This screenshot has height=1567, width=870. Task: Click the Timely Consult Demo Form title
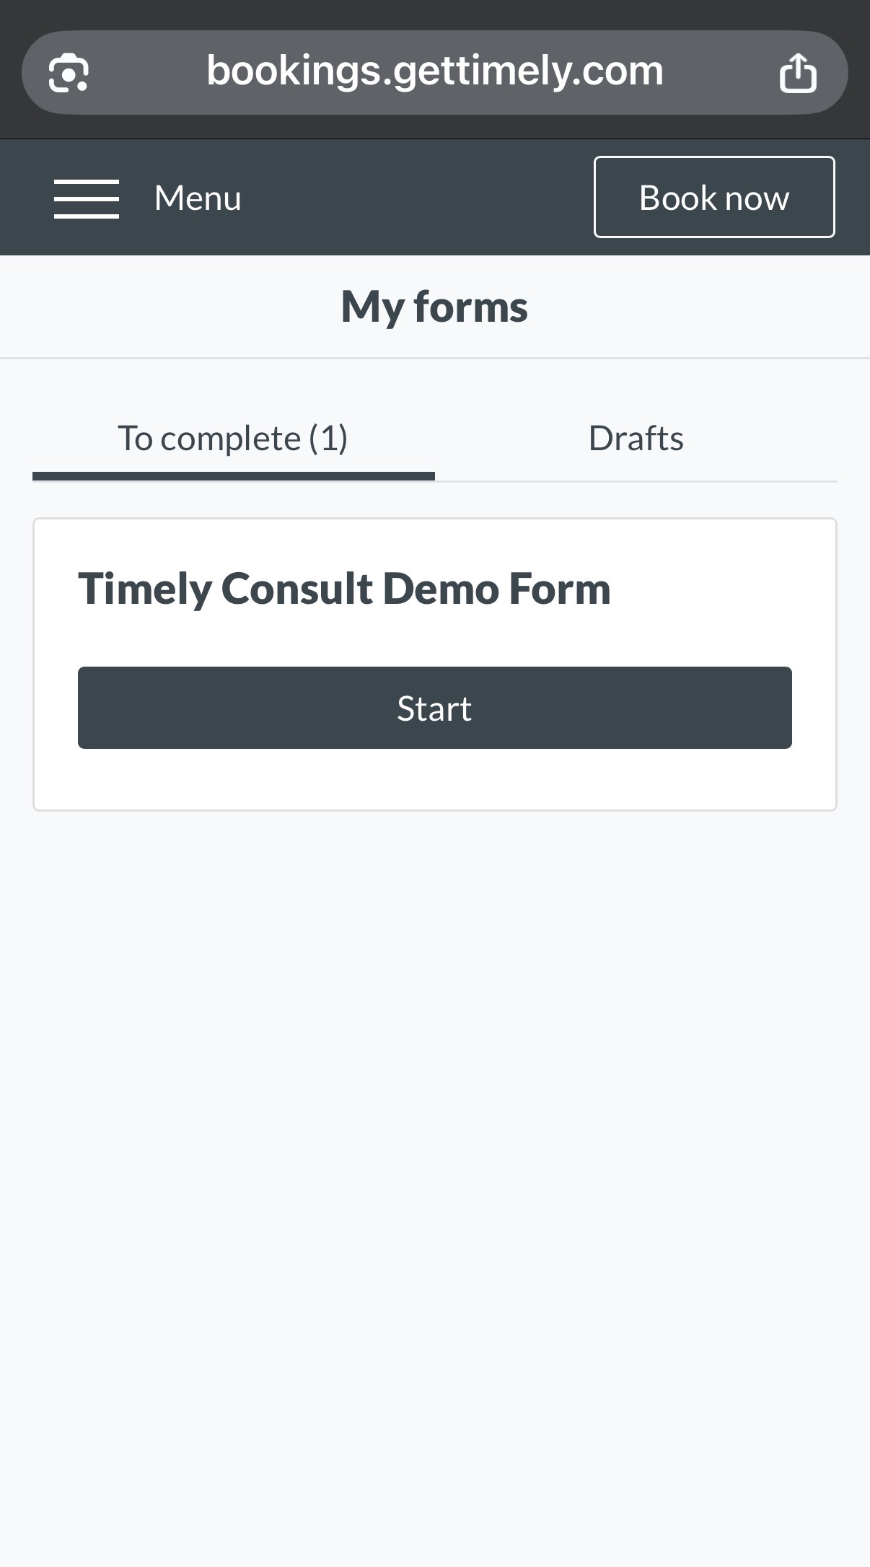pos(344,589)
